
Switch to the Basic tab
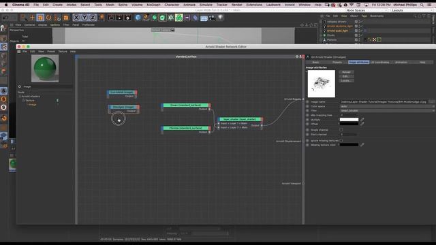[315, 62]
